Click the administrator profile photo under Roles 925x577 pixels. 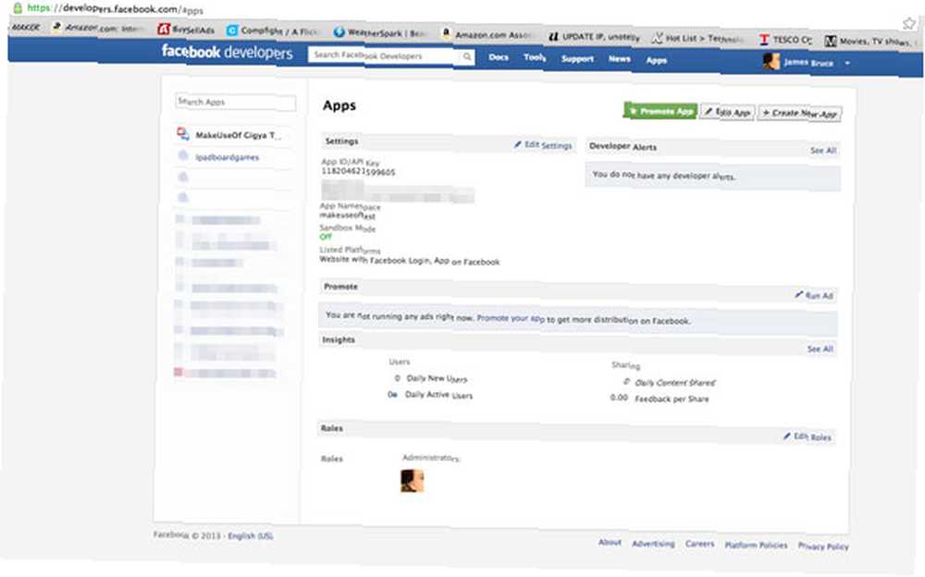pos(413,480)
